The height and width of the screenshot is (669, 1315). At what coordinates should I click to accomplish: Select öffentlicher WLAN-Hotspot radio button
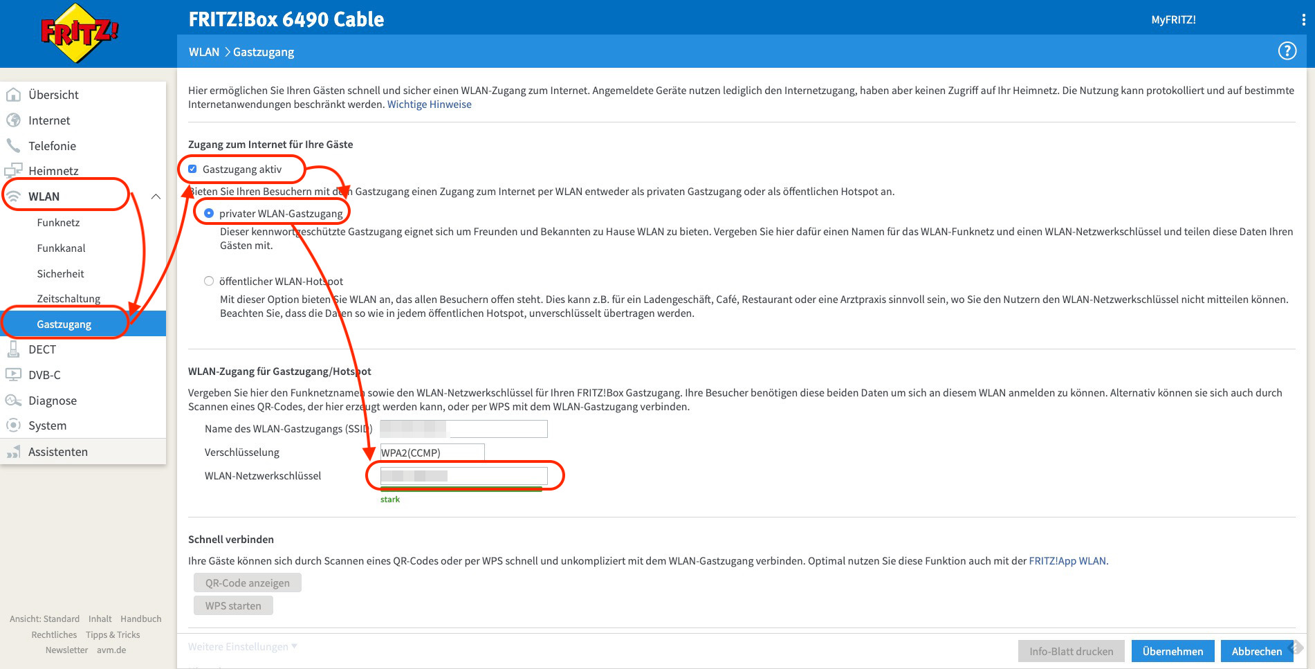tap(209, 281)
